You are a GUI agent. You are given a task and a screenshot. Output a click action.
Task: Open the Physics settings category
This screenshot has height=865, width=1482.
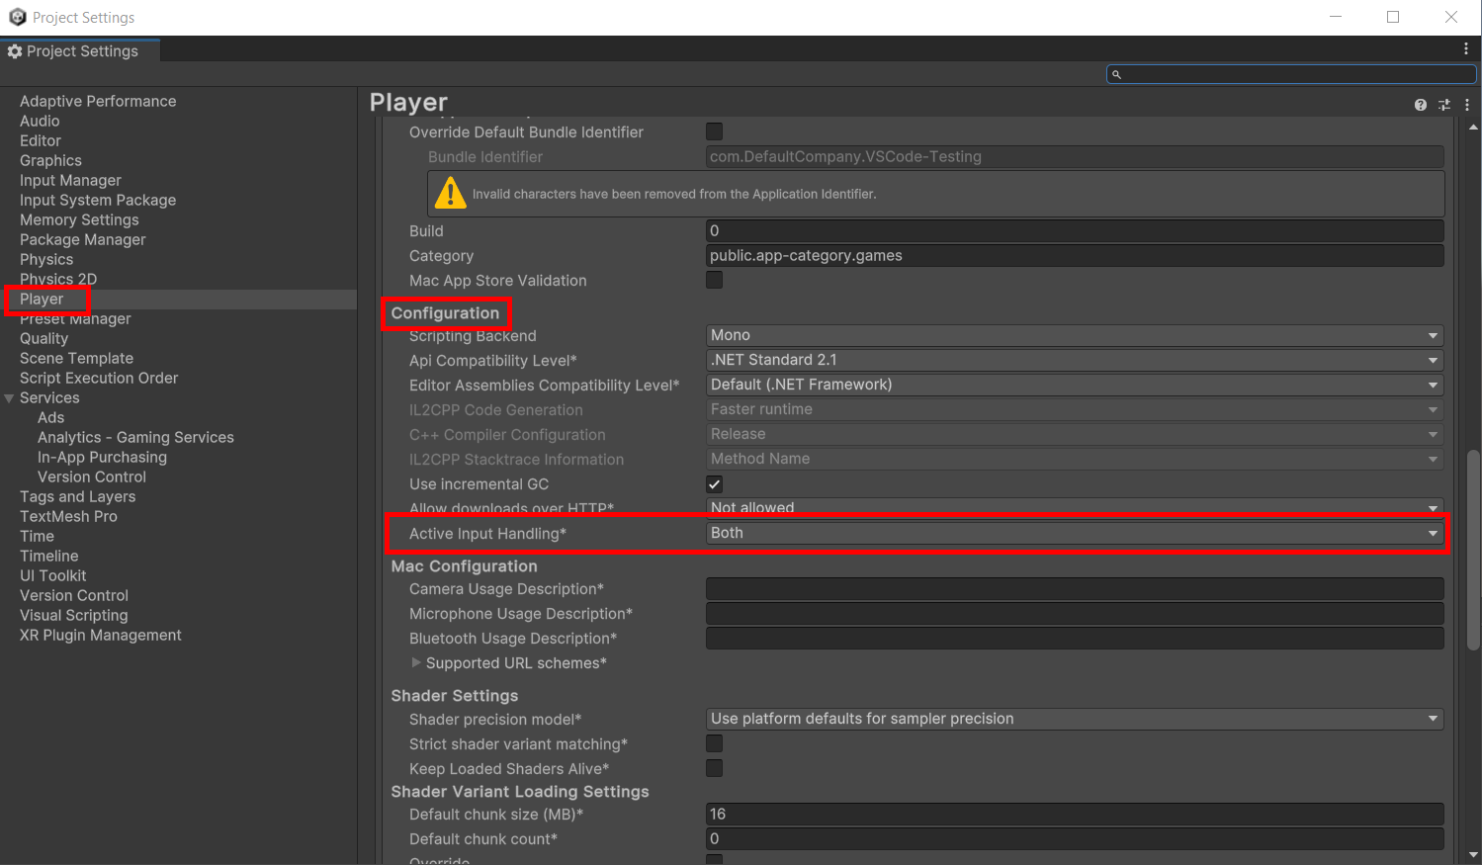pos(46,259)
